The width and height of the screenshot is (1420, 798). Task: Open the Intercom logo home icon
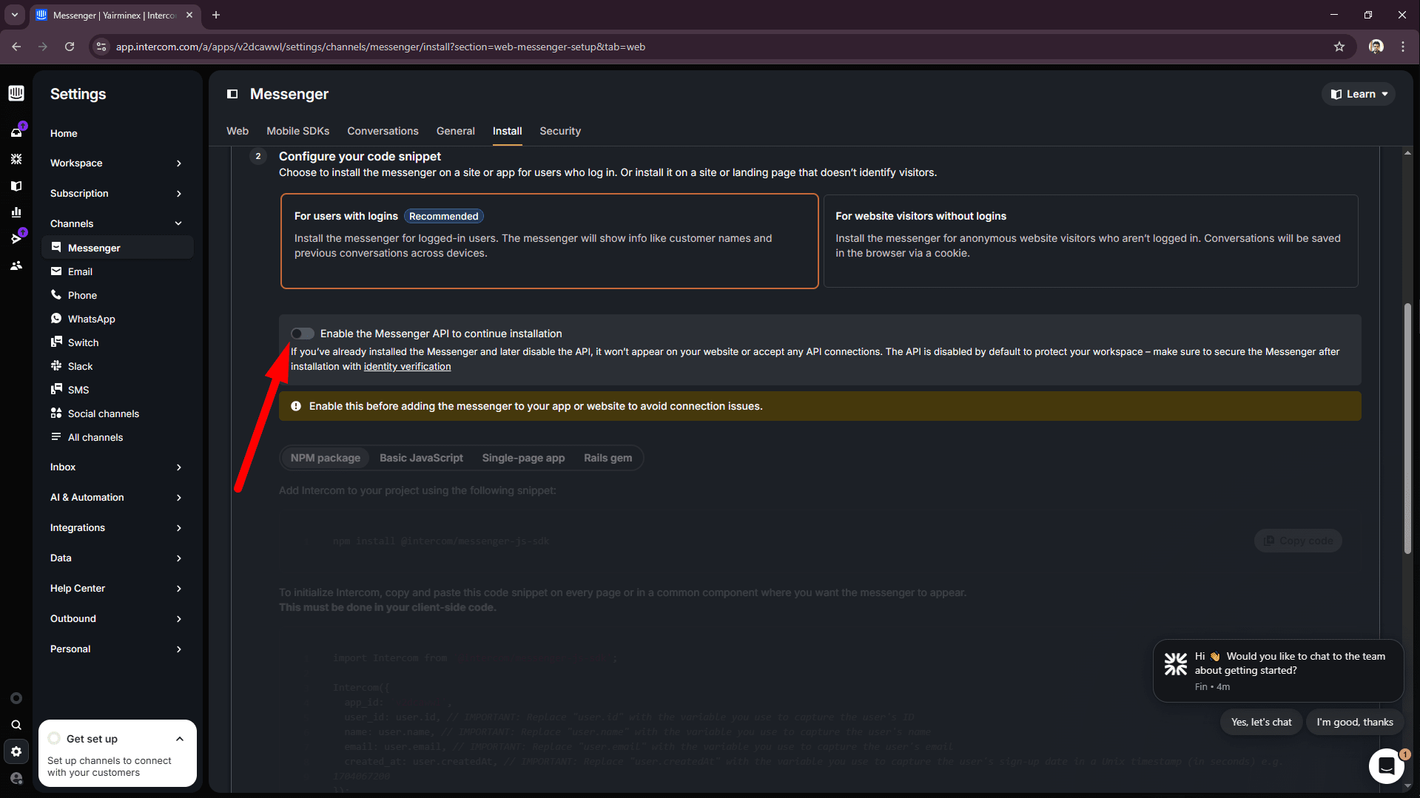(x=16, y=93)
